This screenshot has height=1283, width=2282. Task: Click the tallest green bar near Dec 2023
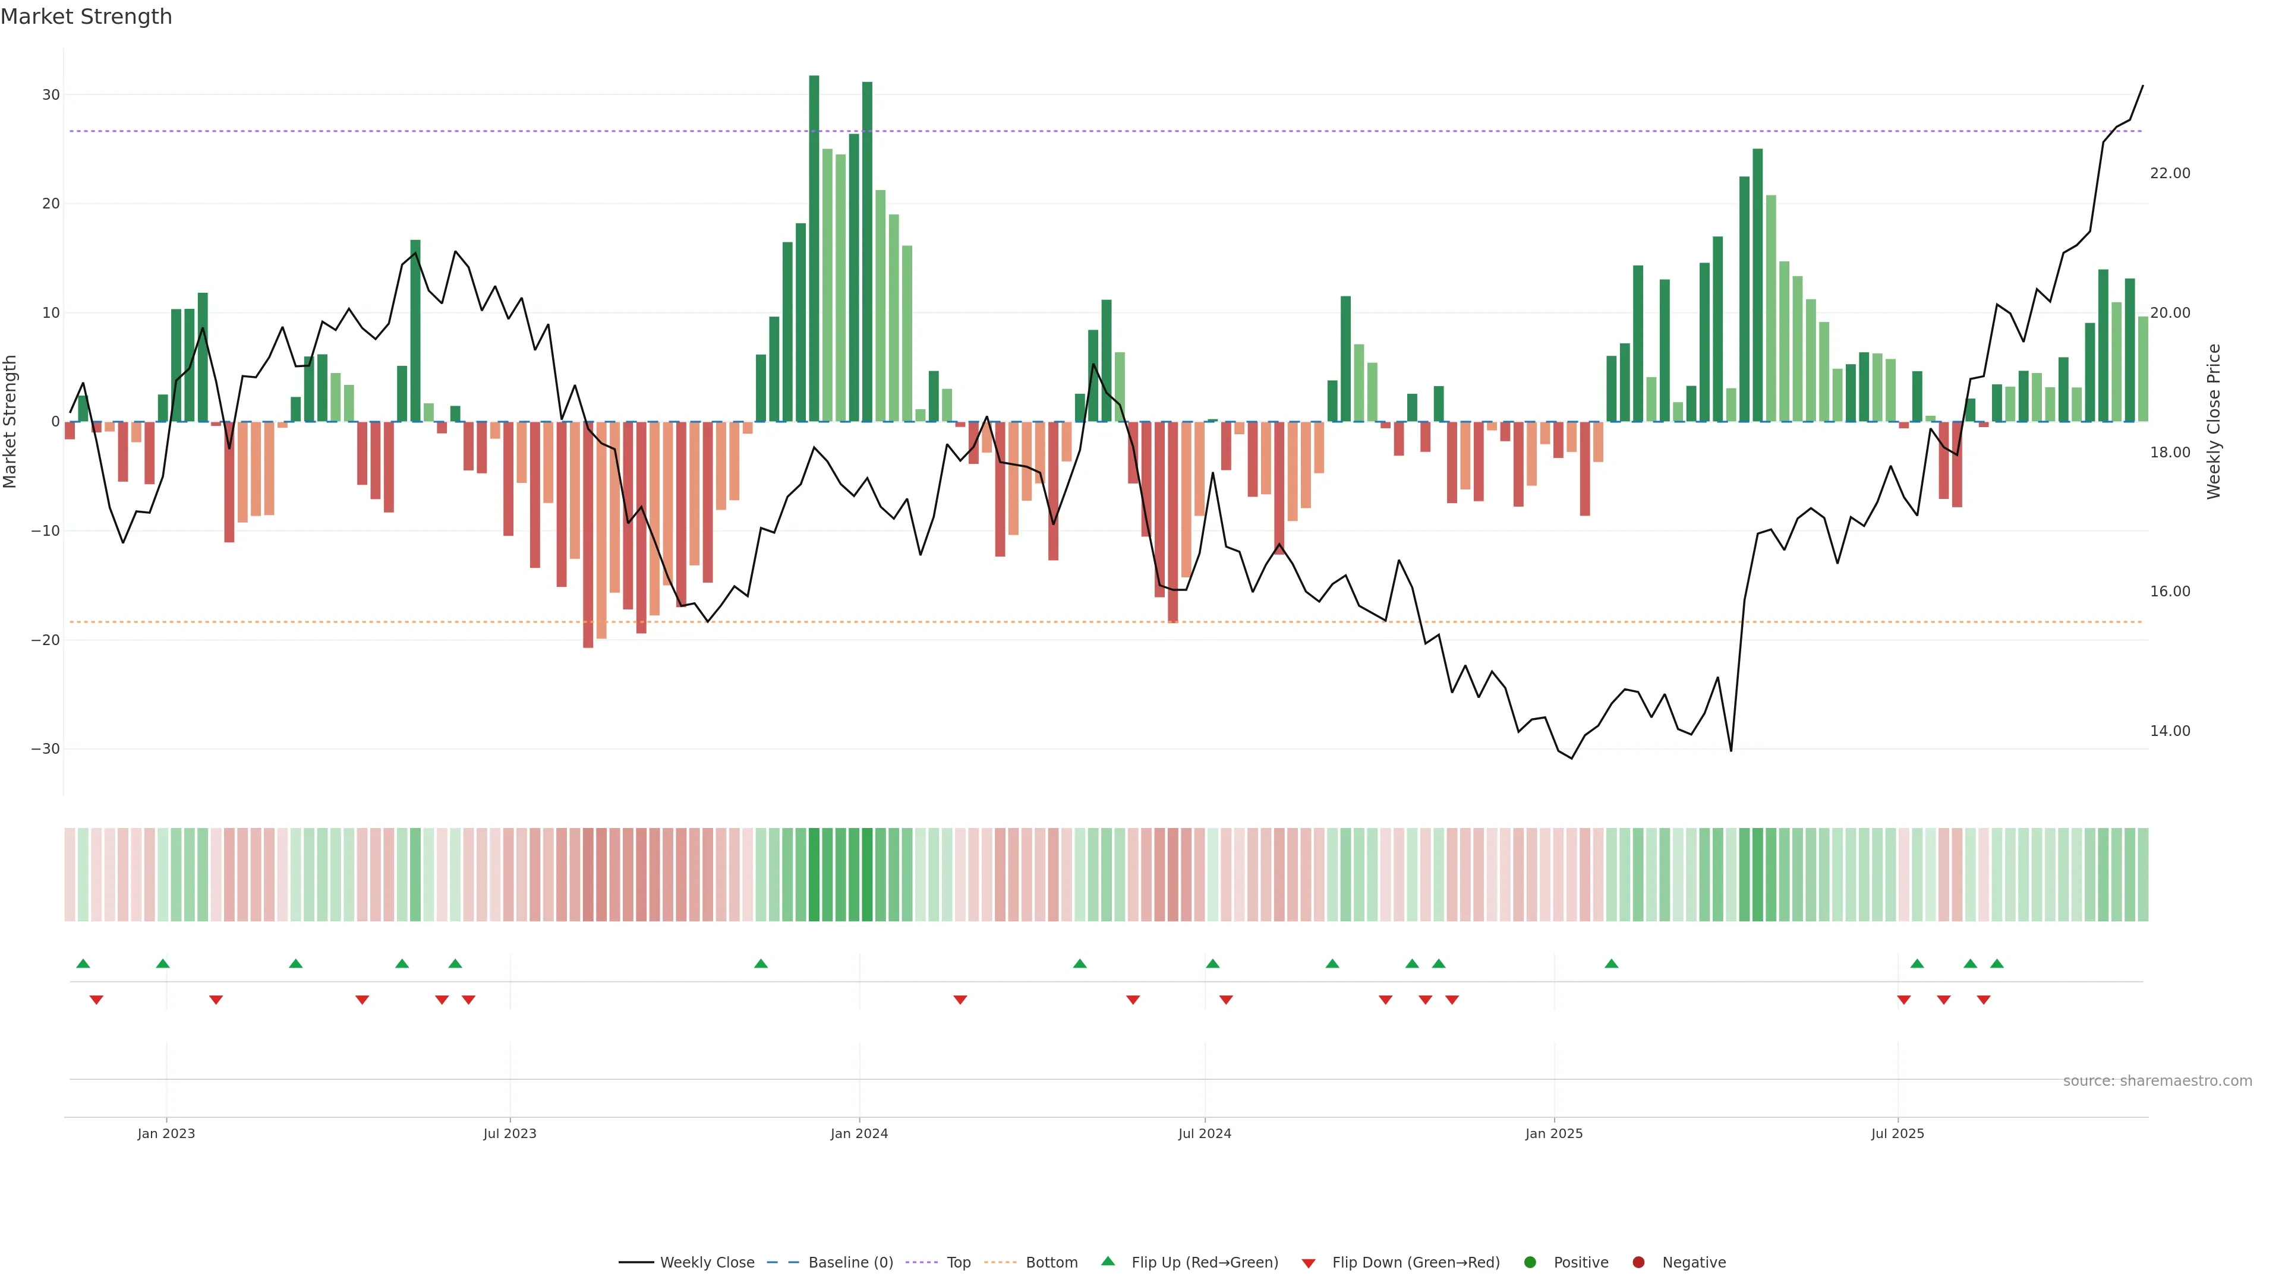point(814,248)
